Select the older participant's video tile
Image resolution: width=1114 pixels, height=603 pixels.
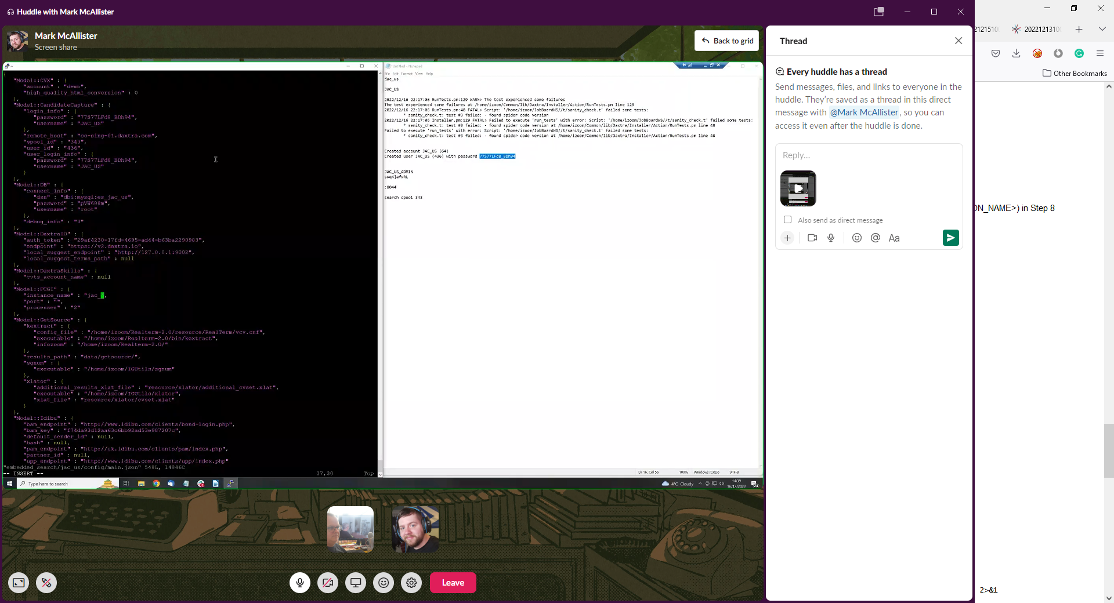click(350, 529)
